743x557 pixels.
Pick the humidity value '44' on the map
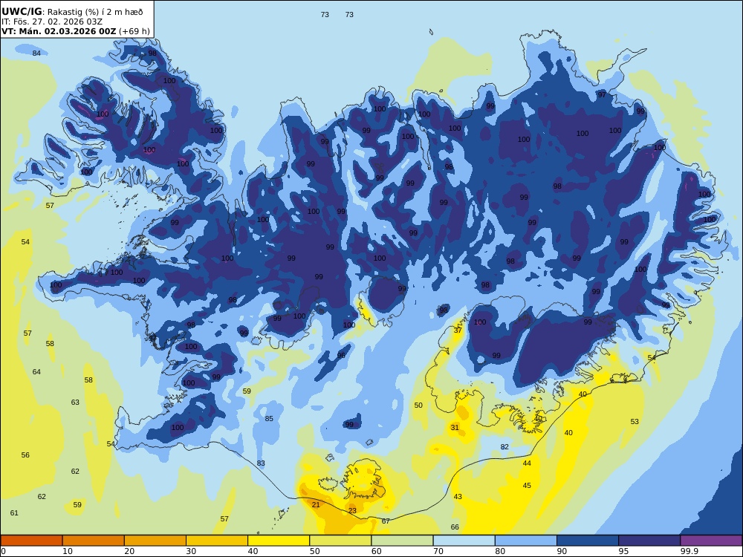pos(527,463)
